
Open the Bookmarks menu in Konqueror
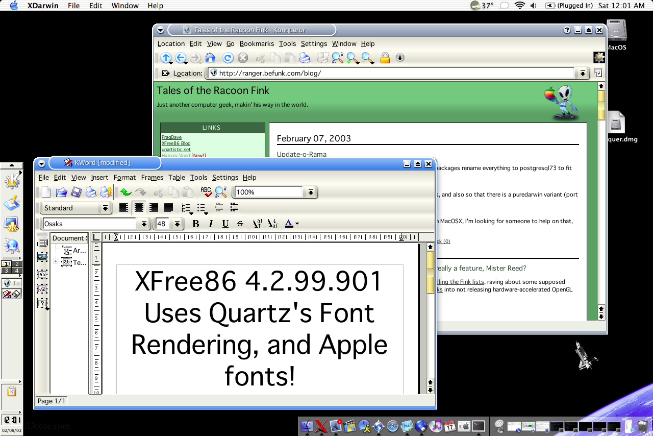[x=257, y=43]
